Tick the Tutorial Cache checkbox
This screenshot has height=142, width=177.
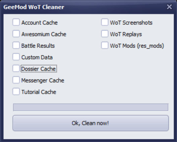click(x=16, y=91)
